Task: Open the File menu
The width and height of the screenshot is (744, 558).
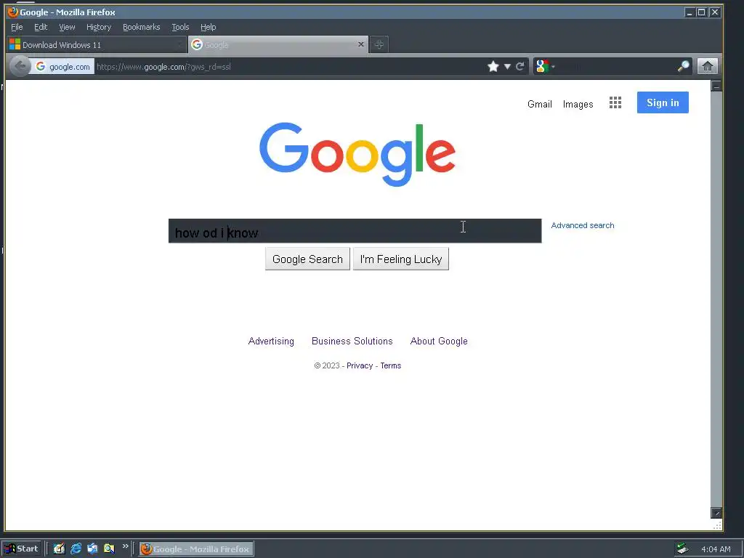Action: (x=17, y=27)
